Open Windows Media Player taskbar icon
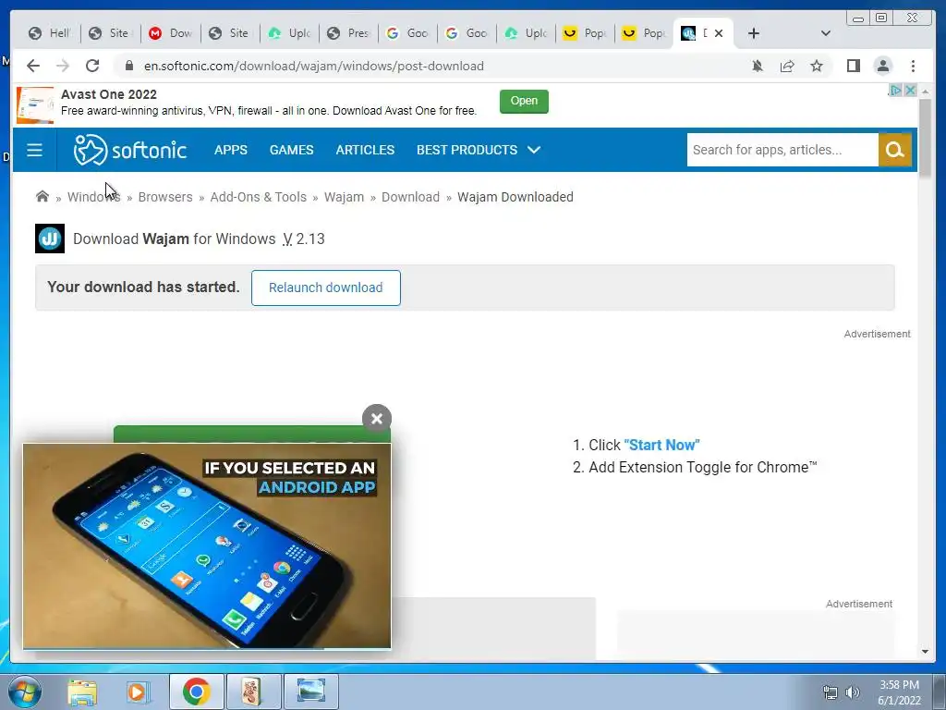The height and width of the screenshot is (710, 946). click(x=137, y=692)
